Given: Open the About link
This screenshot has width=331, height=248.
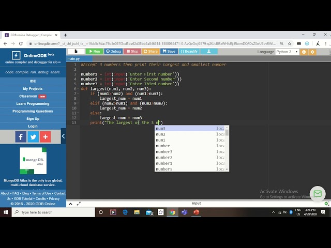Looking at the screenshot, I should point(5,193).
